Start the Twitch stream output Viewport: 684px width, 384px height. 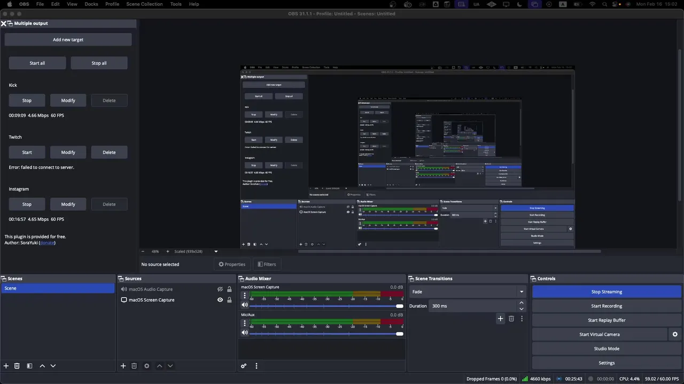27,152
